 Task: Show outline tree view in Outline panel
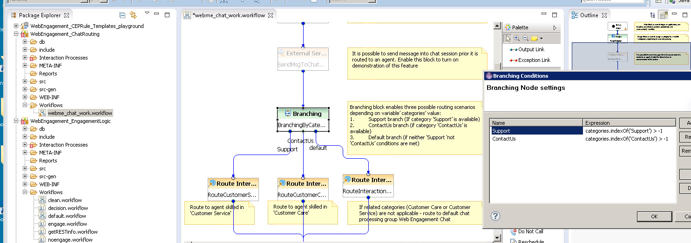coord(652,15)
